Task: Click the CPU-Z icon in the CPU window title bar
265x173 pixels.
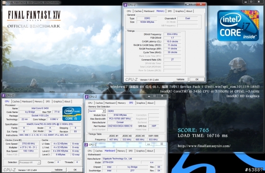Action: click(3, 96)
